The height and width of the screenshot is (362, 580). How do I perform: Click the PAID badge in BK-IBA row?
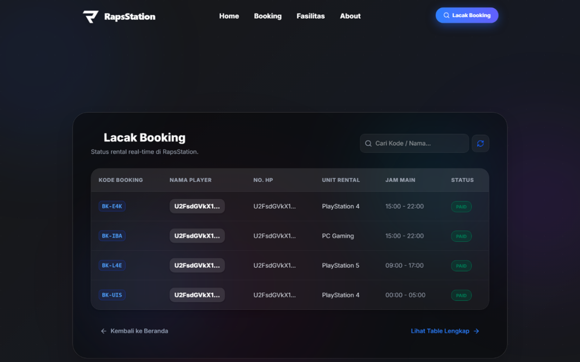click(461, 236)
